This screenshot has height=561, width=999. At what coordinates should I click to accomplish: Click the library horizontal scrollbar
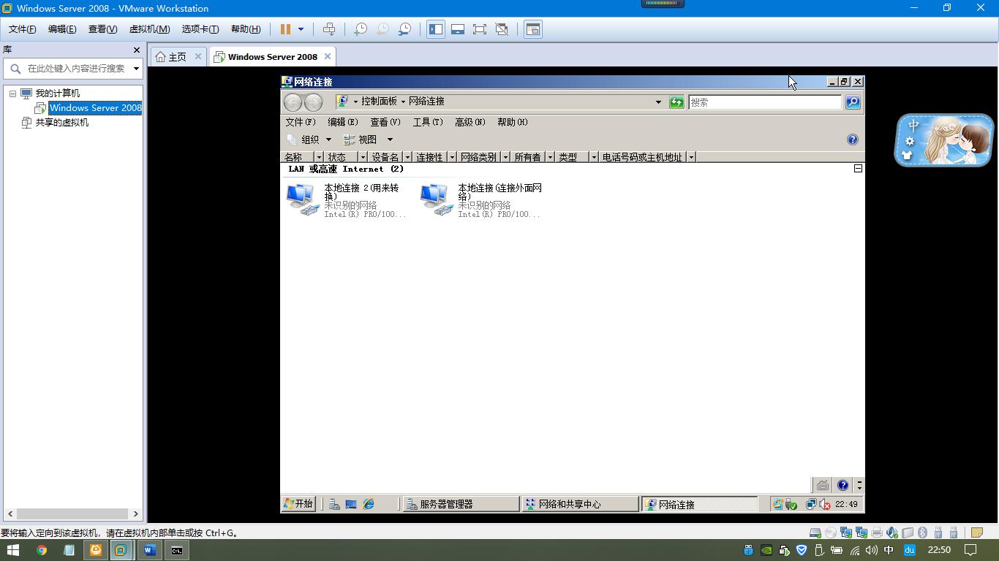72,514
